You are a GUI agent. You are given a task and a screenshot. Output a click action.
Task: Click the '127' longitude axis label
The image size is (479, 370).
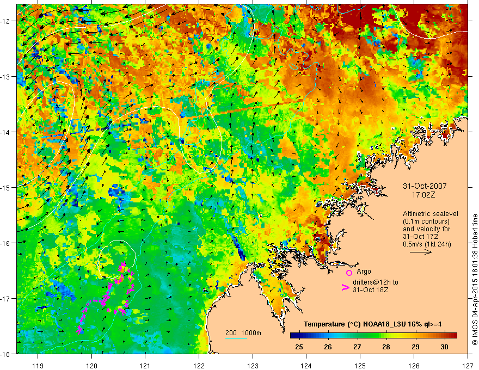(x=468, y=366)
